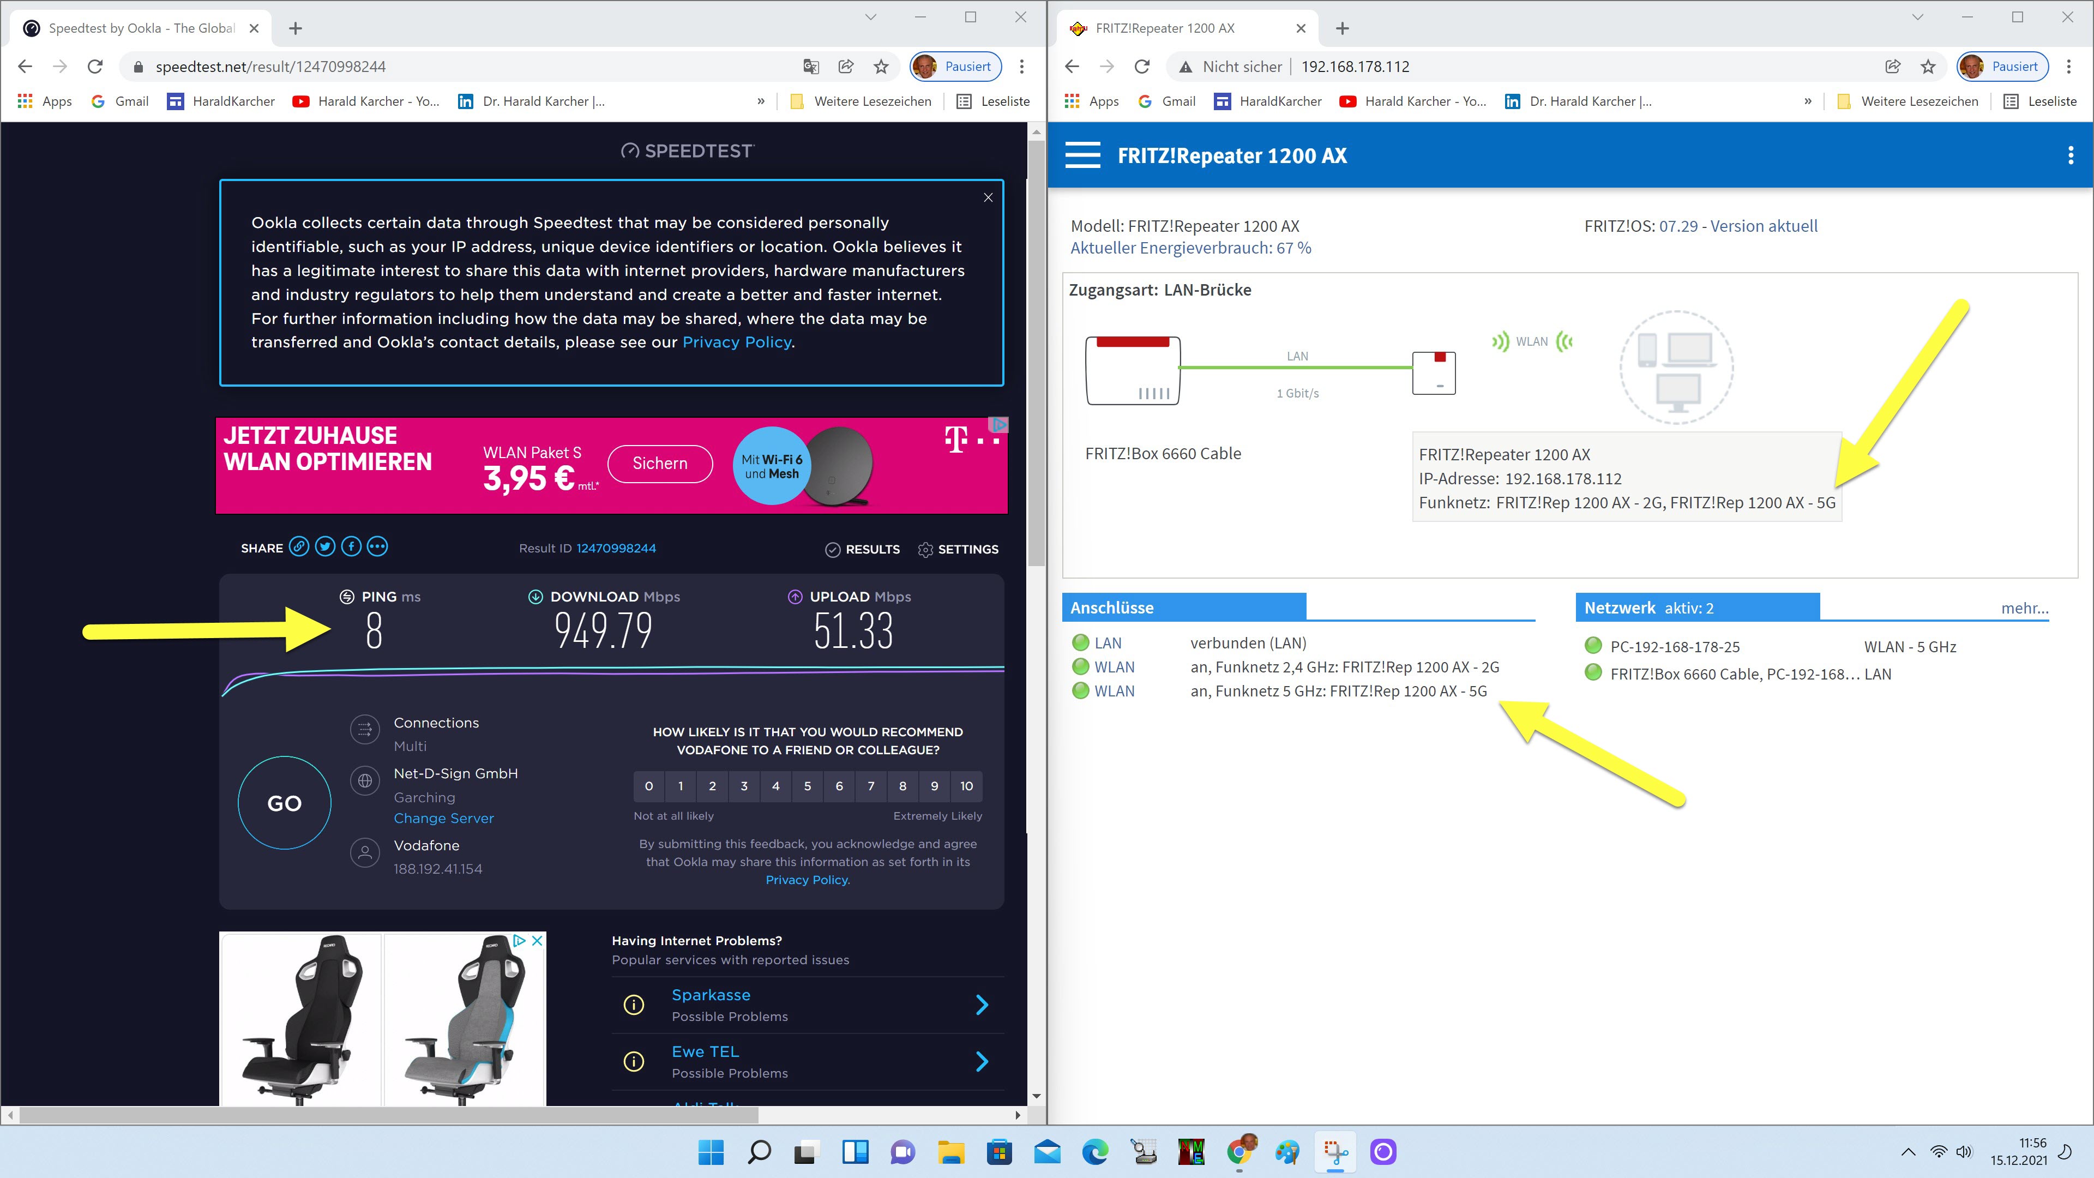Expand hidden bookmarks chevron in left browser
The height and width of the screenshot is (1178, 2094).
(x=761, y=101)
